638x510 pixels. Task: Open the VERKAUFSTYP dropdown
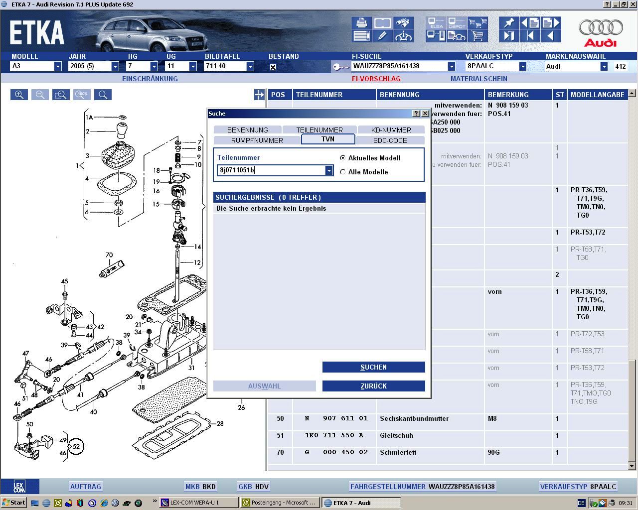point(522,66)
